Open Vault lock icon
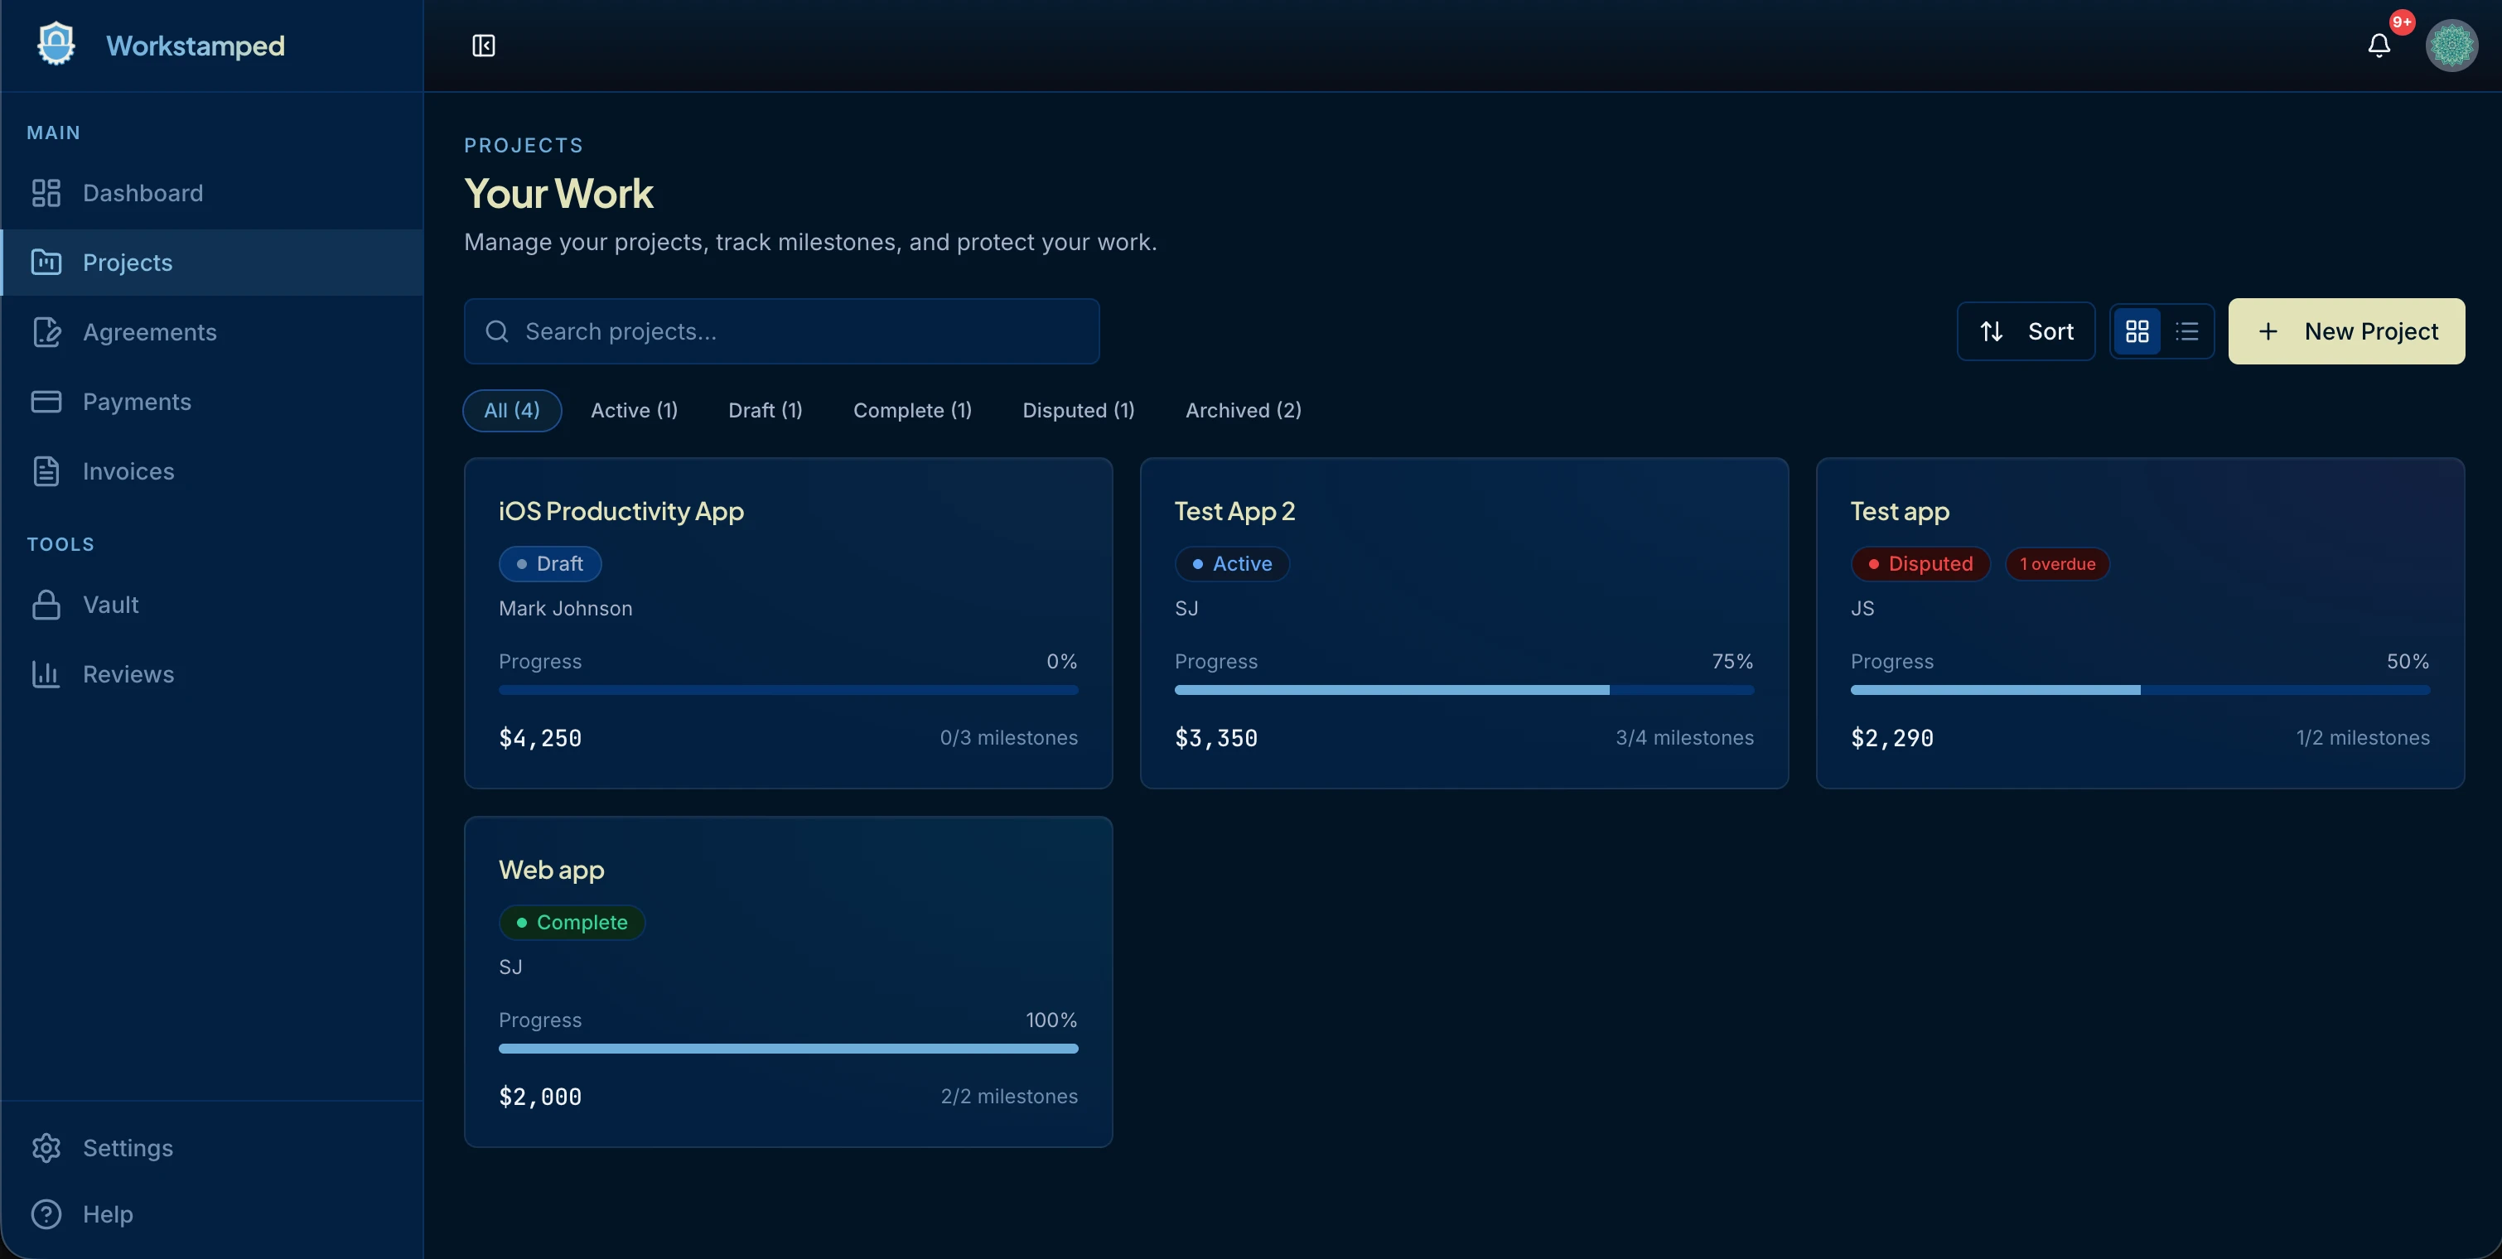 (x=46, y=605)
